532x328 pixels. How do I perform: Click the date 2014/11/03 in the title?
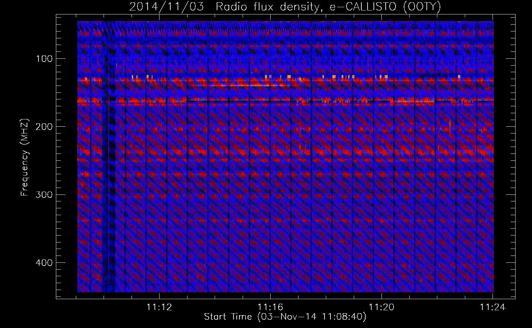pyautogui.click(x=166, y=7)
